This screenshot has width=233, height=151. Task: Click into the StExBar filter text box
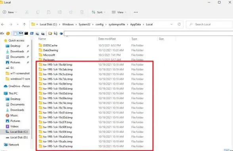coord(149,33)
